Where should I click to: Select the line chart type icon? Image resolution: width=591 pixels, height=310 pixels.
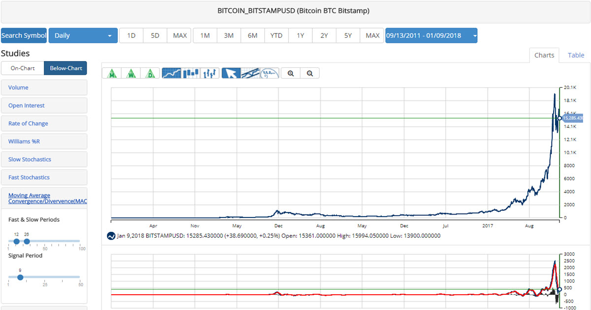170,73
